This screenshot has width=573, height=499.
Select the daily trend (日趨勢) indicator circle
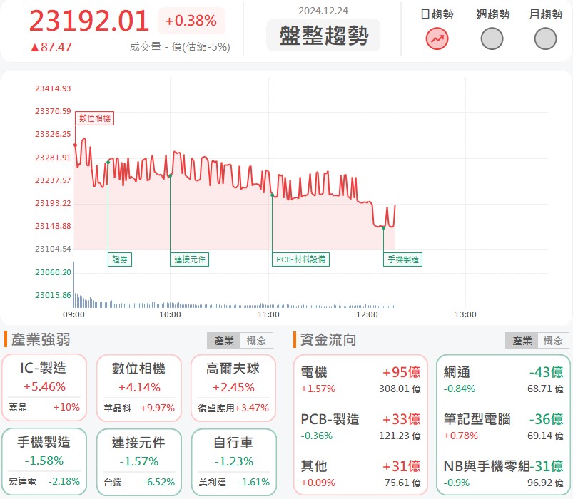coord(437,38)
